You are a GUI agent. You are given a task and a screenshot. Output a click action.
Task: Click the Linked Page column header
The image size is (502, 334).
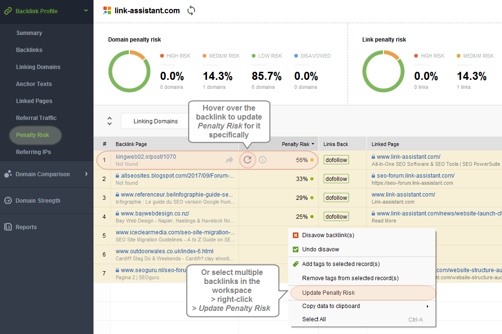tap(385, 144)
